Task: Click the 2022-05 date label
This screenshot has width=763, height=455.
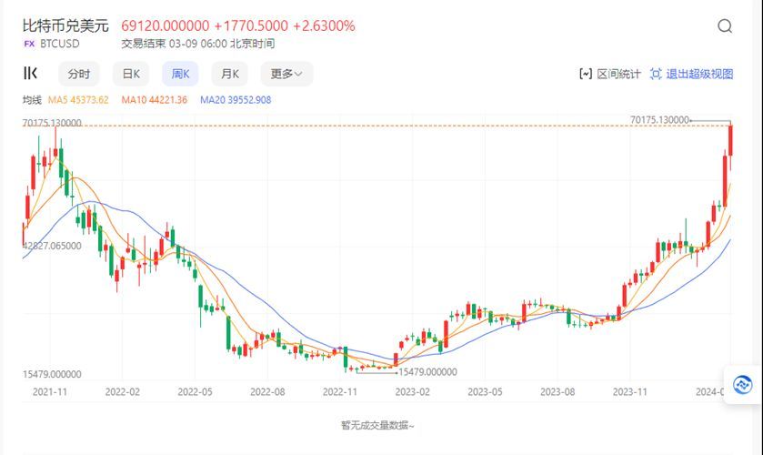Action: tap(196, 391)
